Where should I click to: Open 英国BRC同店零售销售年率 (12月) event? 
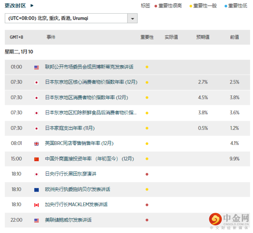click(x=79, y=143)
